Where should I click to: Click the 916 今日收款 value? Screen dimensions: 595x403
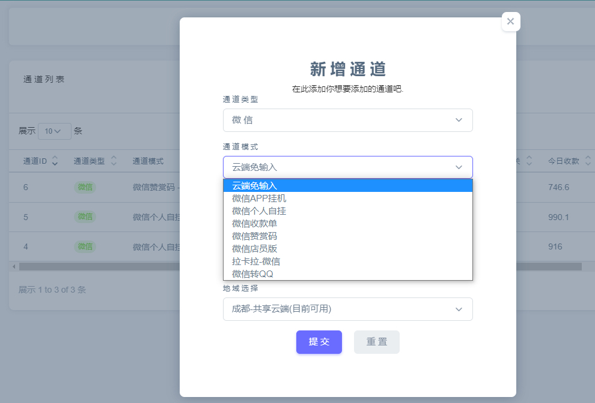555,246
